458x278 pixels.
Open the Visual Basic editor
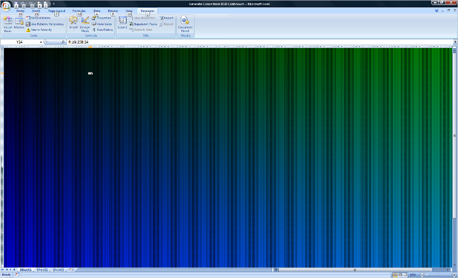[7, 24]
